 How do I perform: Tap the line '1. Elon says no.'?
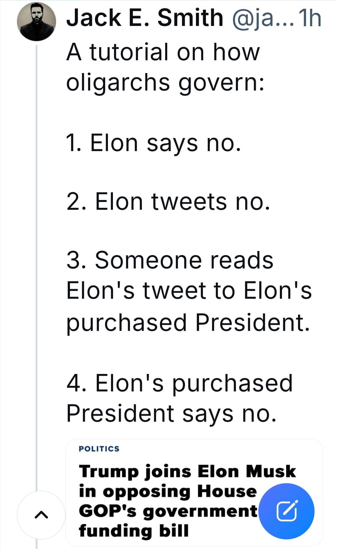154,144
